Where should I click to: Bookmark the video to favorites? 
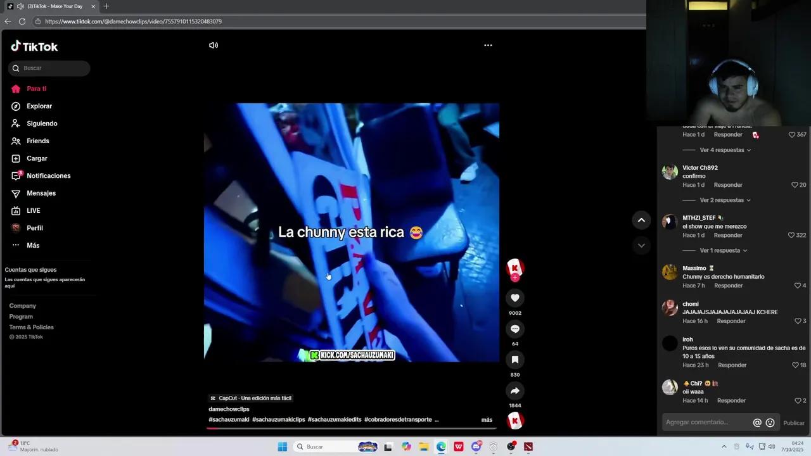tap(515, 360)
